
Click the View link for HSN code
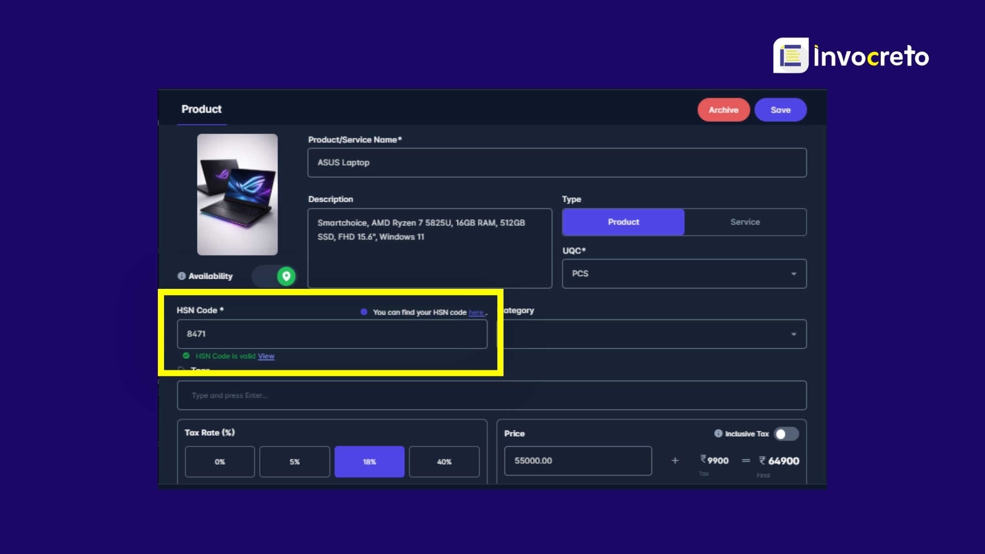(266, 356)
